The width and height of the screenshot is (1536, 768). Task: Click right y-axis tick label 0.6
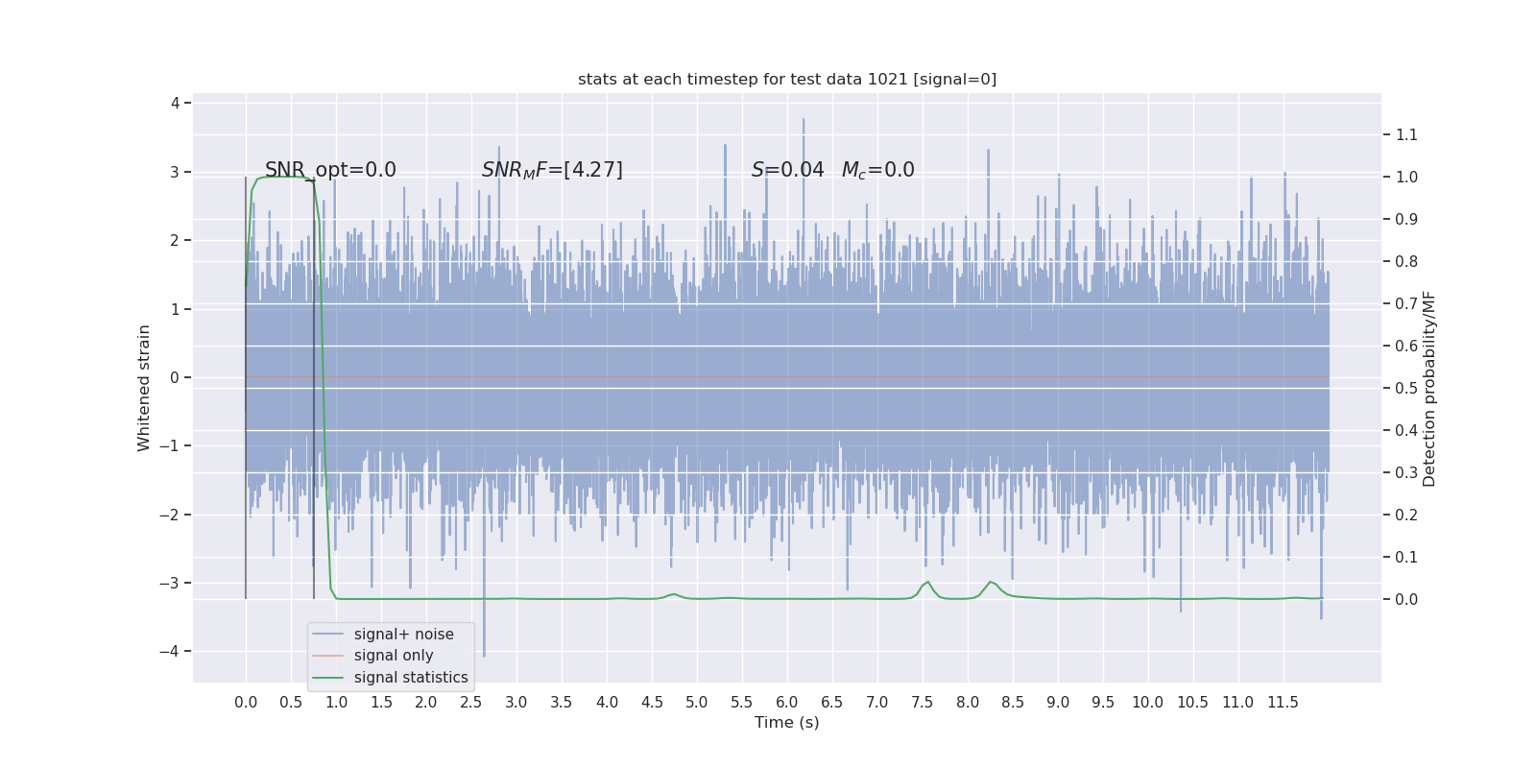point(1406,346)
